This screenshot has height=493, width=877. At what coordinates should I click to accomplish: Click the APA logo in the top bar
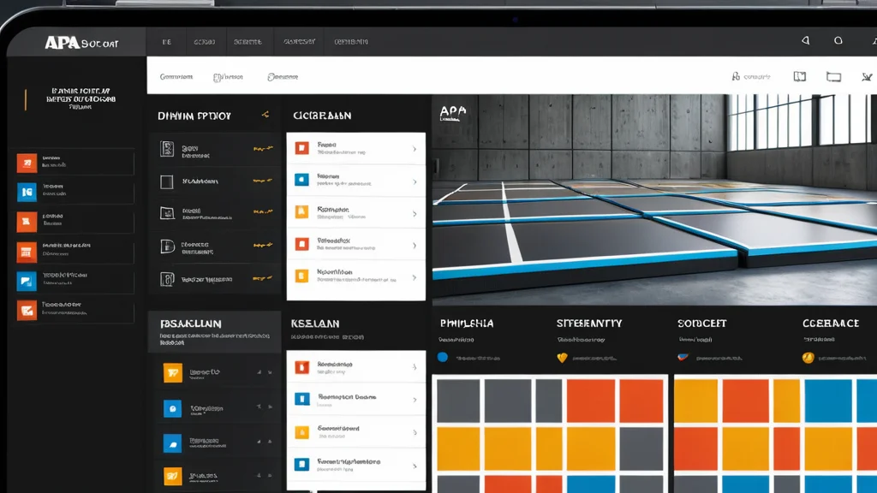click(81, 43)
